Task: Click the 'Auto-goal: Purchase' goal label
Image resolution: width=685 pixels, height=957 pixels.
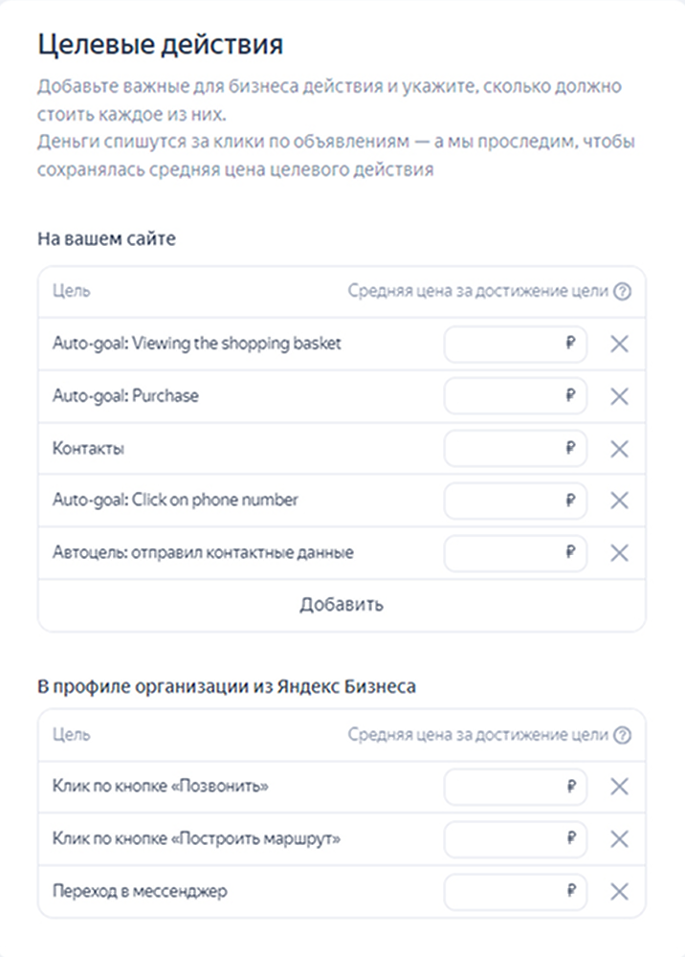Action: point(125,396)
